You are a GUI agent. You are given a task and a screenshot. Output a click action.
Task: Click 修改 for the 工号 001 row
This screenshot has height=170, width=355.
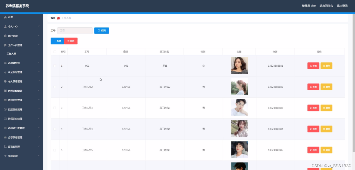point(313,66)
